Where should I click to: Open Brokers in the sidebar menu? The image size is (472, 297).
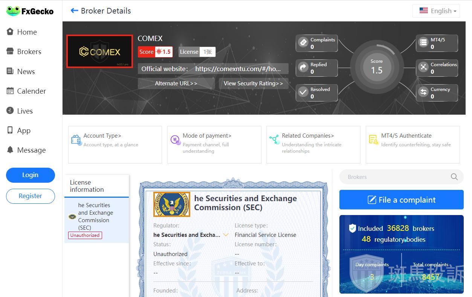(29, 52)
